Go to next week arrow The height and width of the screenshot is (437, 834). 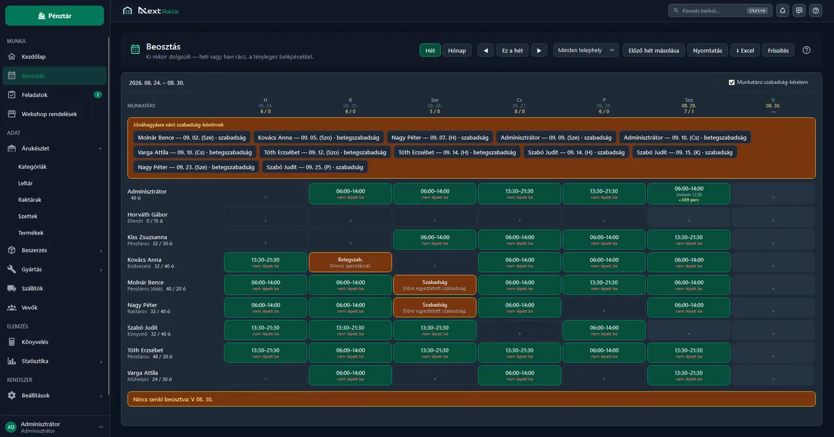pyautogui.click(x=539, y=50)
